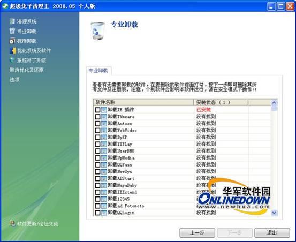Sort by 软件名称 column header

tap(143, 102)
